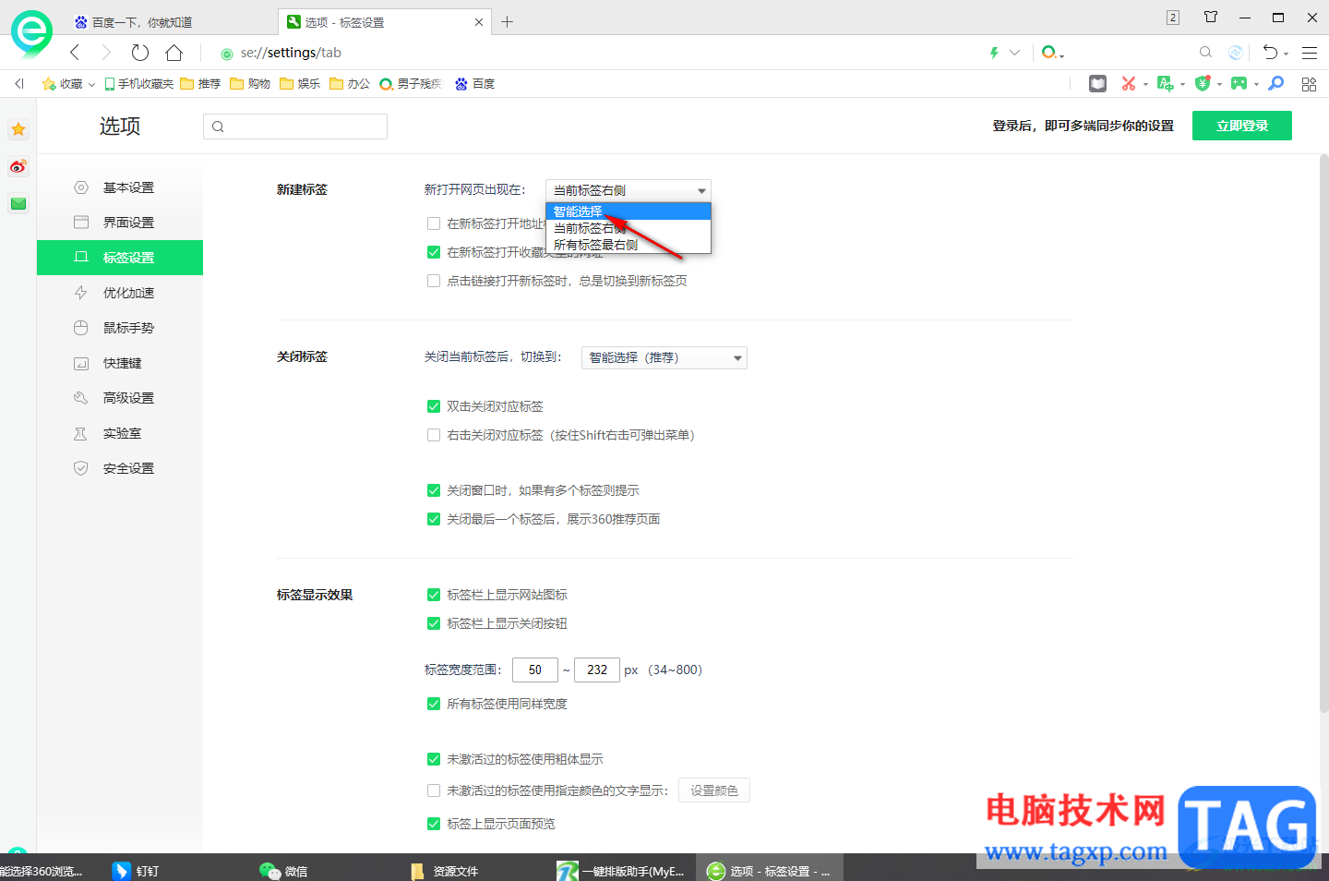Toggle 双击关闭对应标签 checkbox
The image size is (1329, 881).
[x=434, y=406]
